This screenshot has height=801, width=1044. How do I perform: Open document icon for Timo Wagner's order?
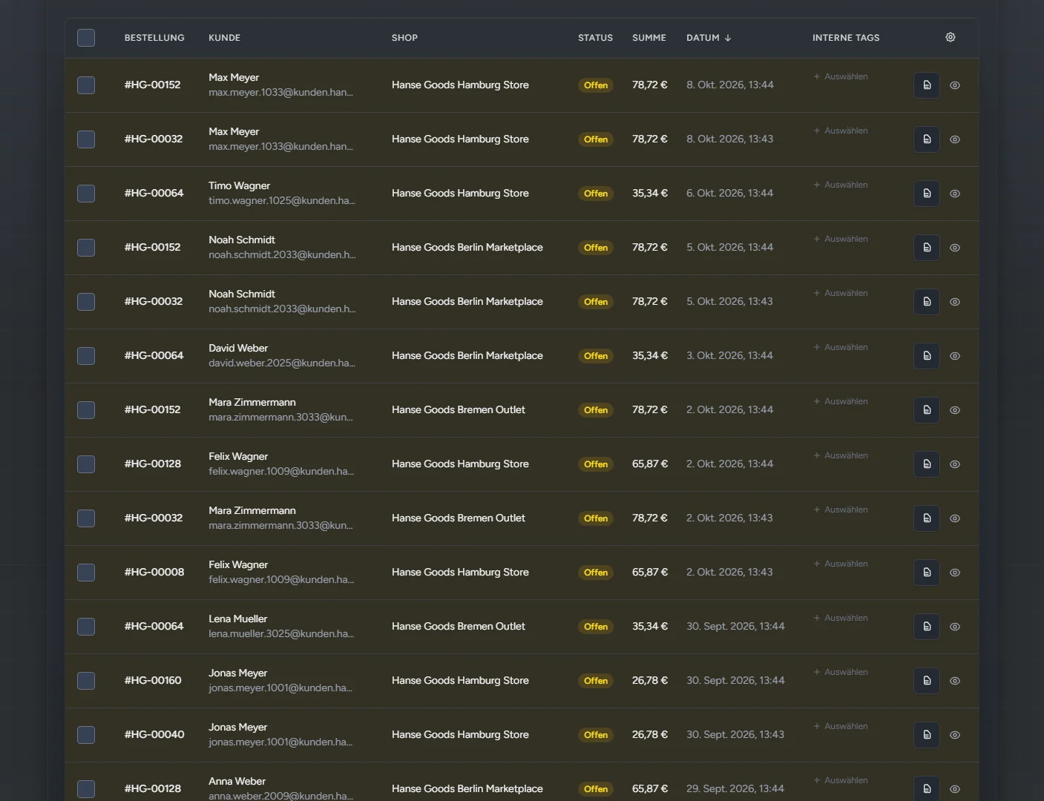927,194
